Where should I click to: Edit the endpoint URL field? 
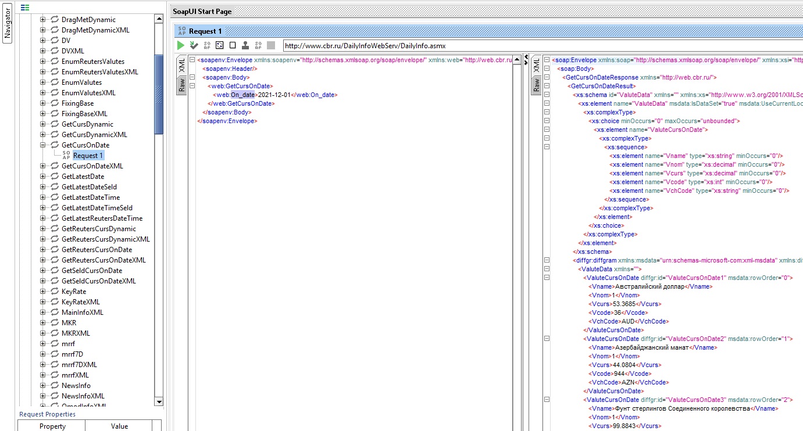543,45
